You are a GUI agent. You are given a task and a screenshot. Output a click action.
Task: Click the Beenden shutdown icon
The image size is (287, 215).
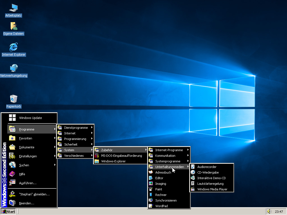12,203
